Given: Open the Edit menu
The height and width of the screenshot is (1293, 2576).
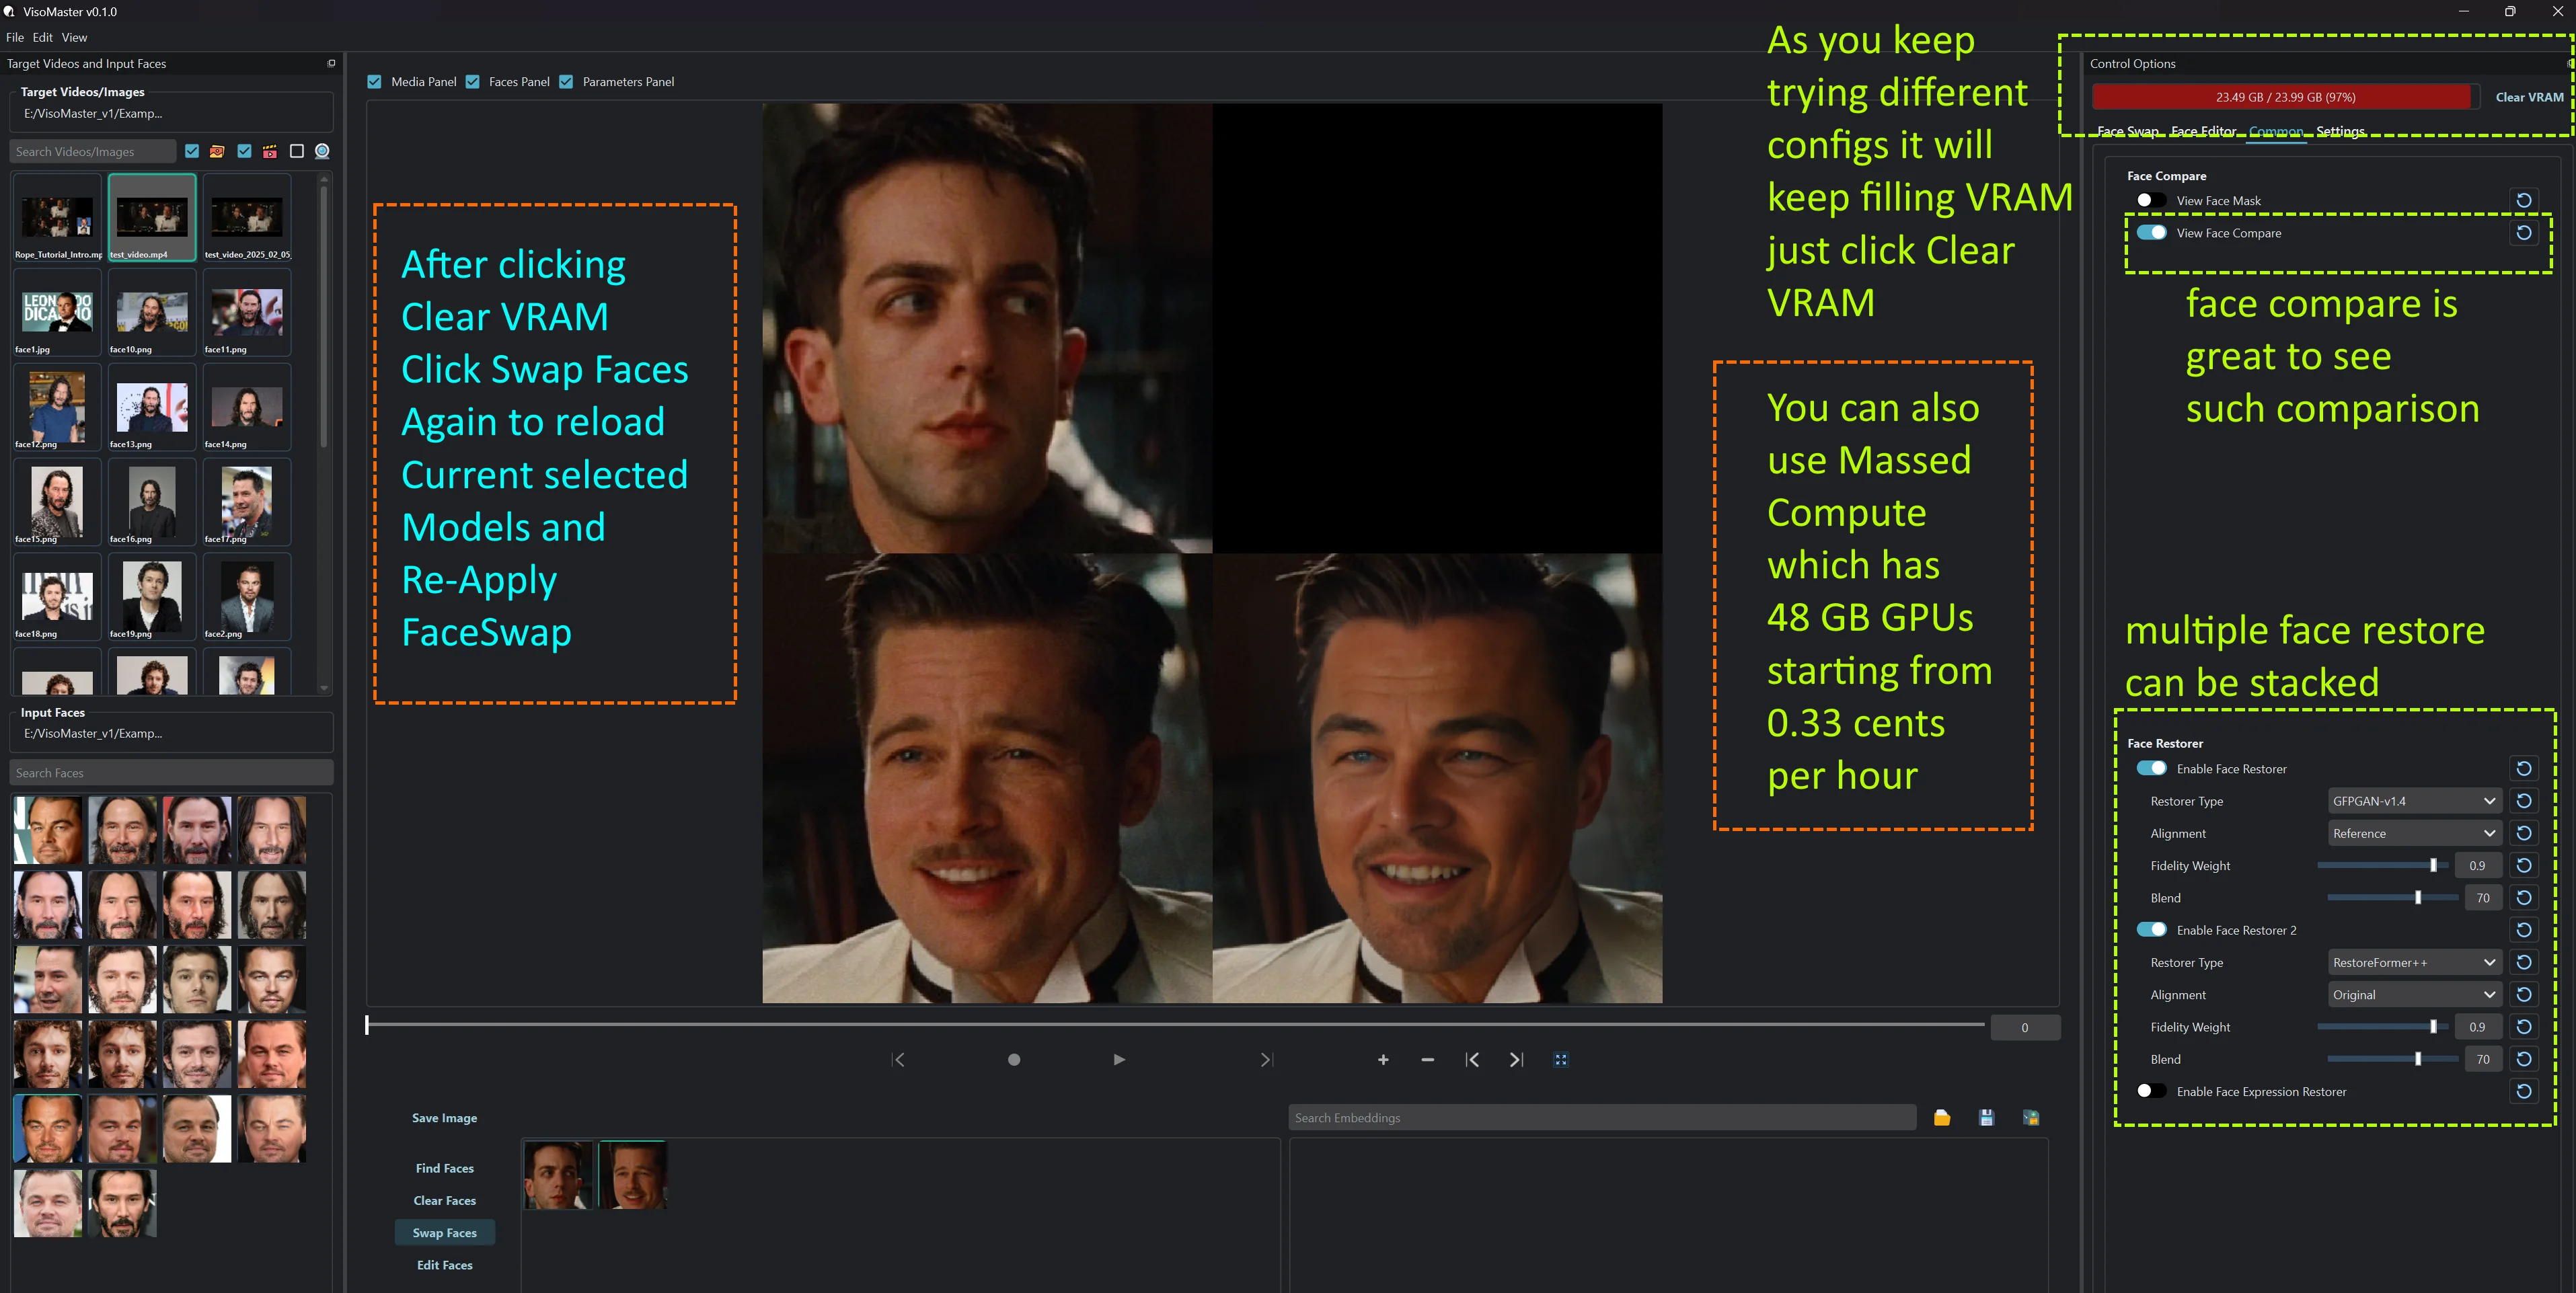Looking at the screenshot, I should click(42, 37).
